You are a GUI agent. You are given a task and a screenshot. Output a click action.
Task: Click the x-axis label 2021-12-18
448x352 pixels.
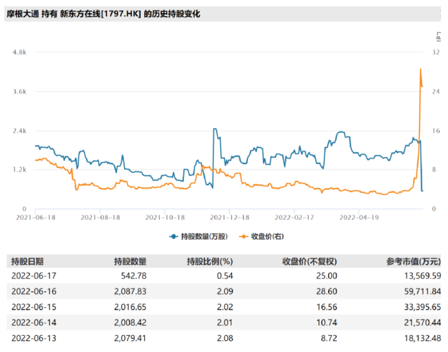pos(230,217)
